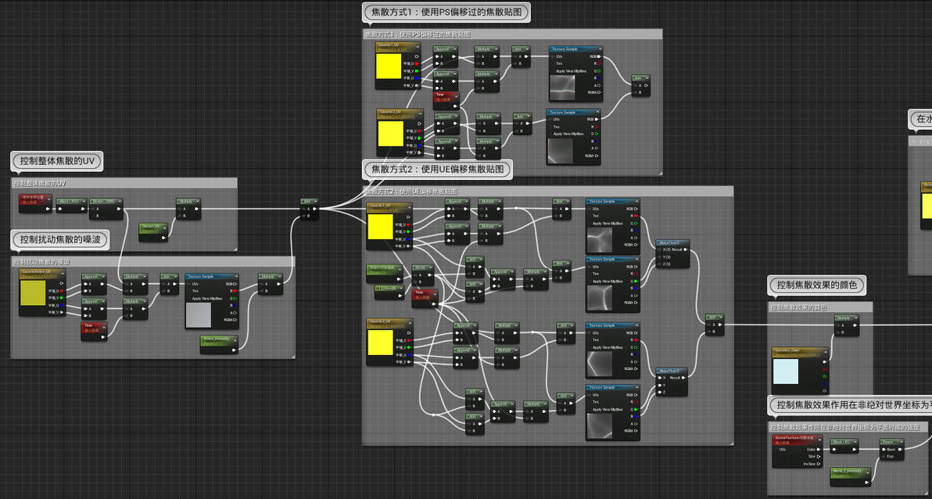Select the lower MakeFloat3 node
Viewport: 932px width, 499px height.
click(x=671, y=382)
